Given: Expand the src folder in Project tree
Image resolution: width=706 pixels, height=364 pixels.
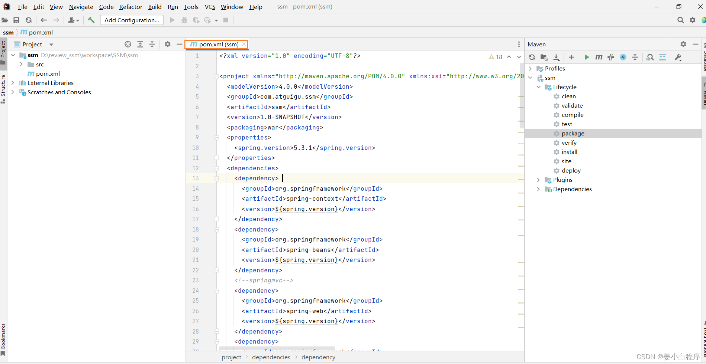Looking at the screenshot, I should click(x=21, y=65).
